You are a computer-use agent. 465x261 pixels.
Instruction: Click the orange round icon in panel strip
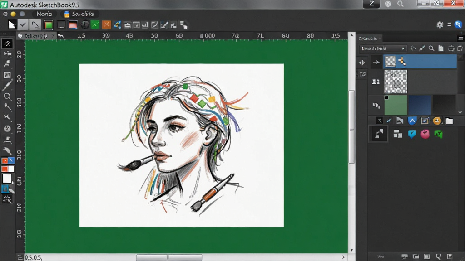437,121
